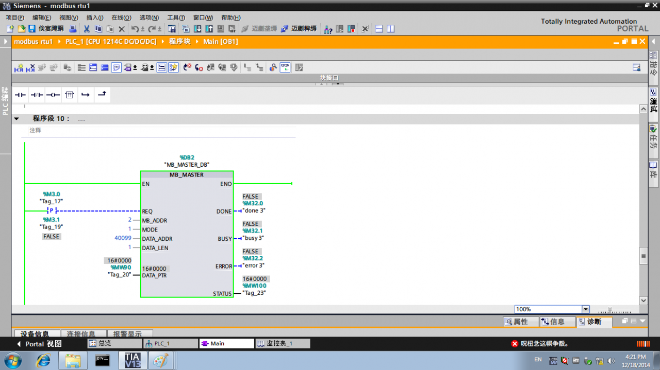Redo the last undone action
Image resolution: width=660 pixels, height=370 pixels.
[x=152, y=29]
